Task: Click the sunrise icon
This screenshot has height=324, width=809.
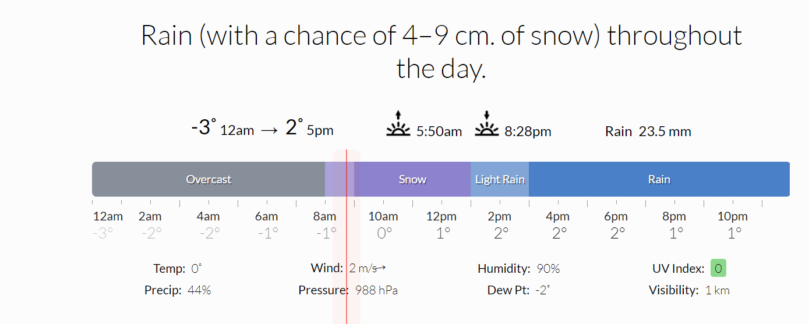Action: coord(398,124)
